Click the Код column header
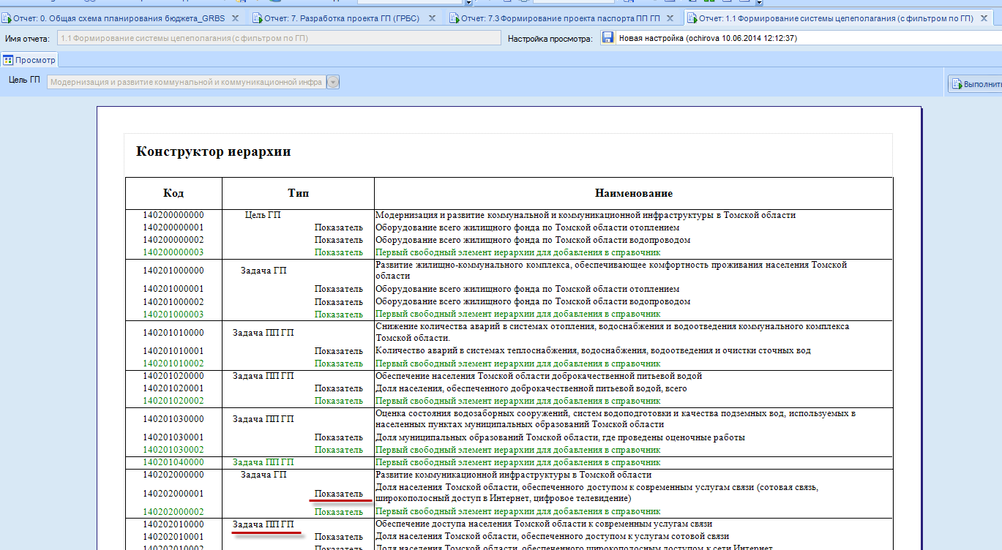This screenshot has height=550, width=1002. pos(173,193)
